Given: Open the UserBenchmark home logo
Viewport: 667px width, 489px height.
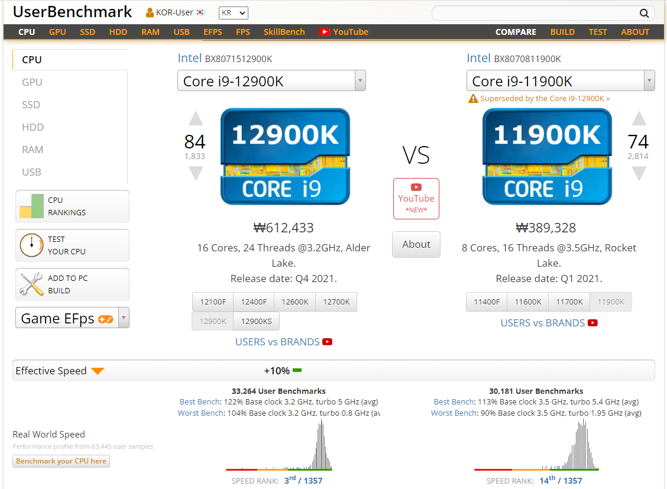Looking at the screenshot, I should pos(72,12).
